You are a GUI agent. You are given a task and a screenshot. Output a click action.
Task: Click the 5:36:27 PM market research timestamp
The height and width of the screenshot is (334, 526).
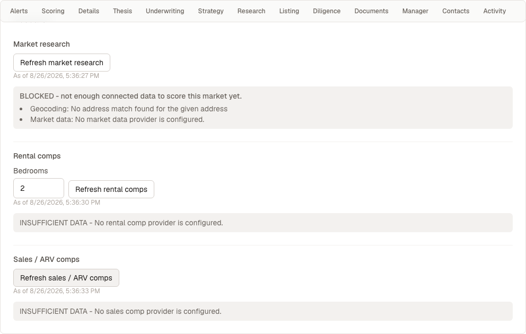[56, 76]
